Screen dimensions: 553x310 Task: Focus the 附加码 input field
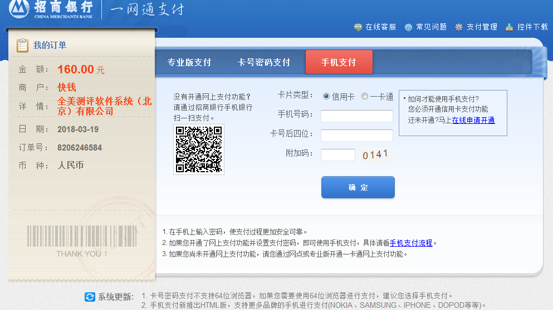[x=338, y=155]
